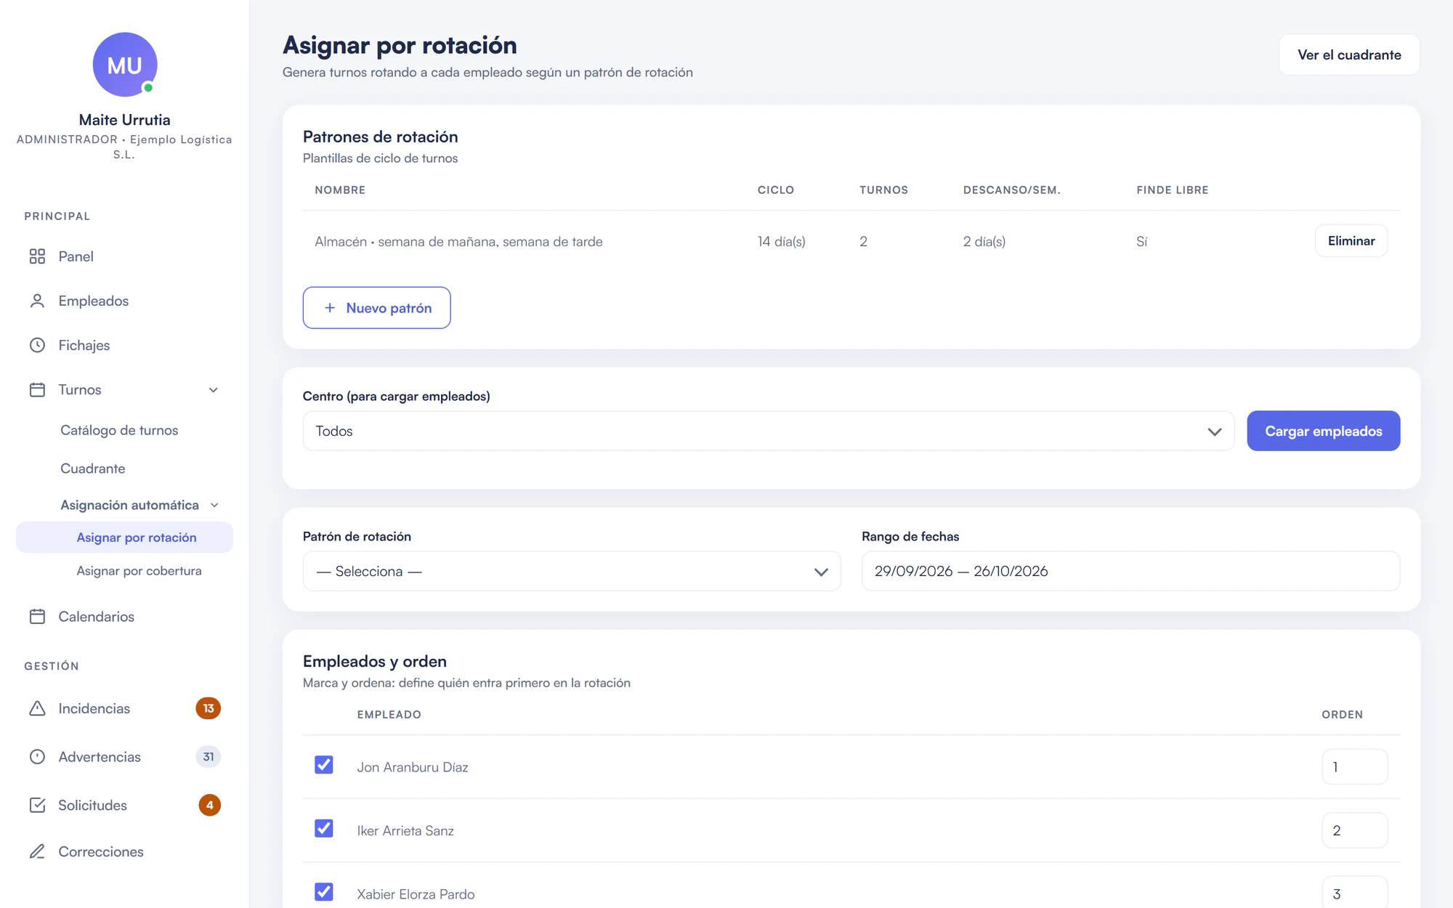Open the Patrón de rotación dropdown
This screenshot has width=1453, height=908.
[x=572, y=571]
